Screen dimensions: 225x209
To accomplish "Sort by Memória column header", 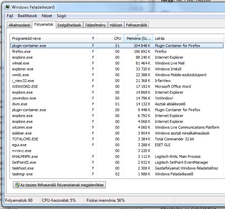I will (x=138, y=38).
